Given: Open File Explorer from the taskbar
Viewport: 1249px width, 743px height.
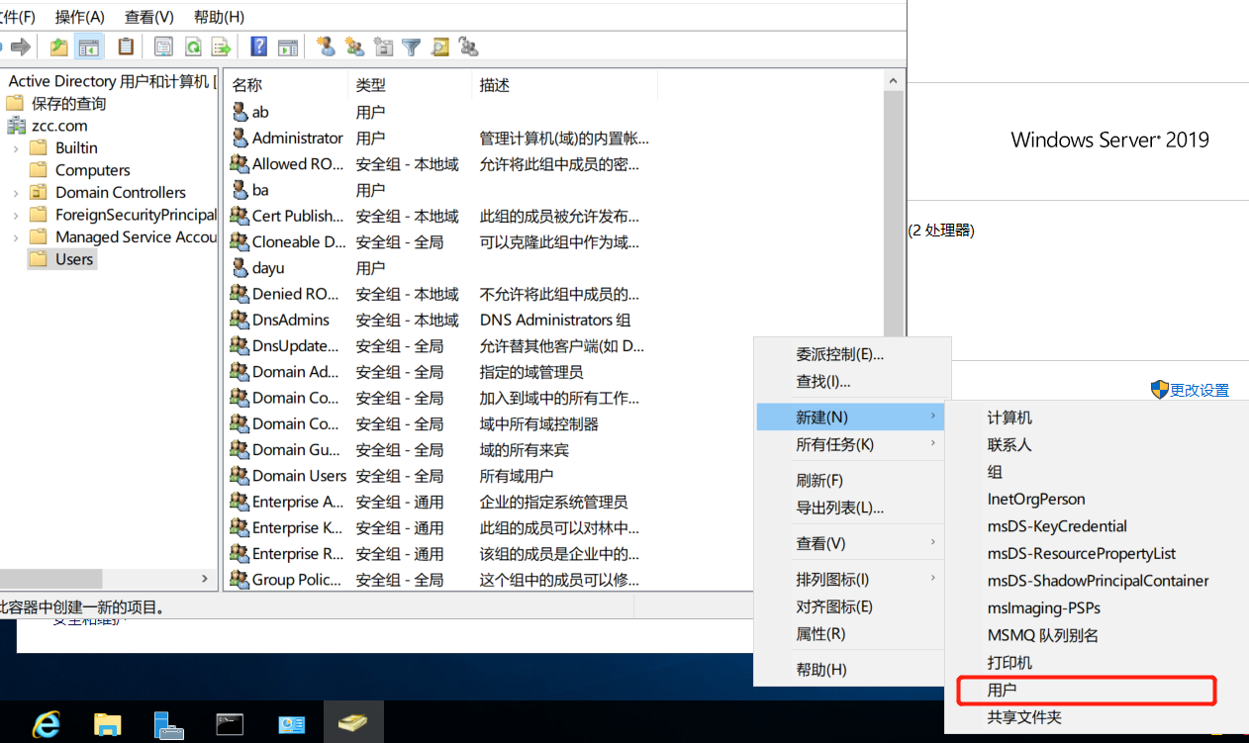Looking at the screenshot, I should click(x=107, y=724).
